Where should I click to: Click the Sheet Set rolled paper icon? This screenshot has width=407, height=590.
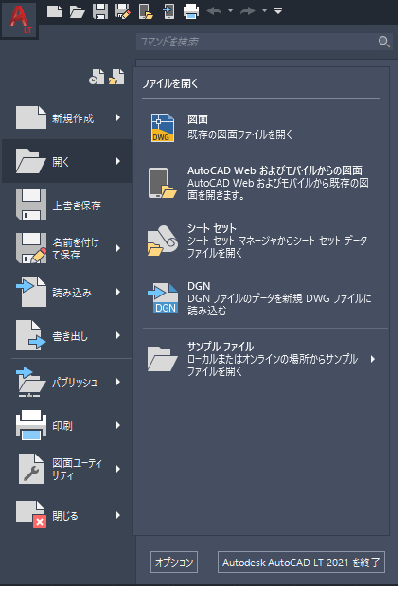[163, 241]
